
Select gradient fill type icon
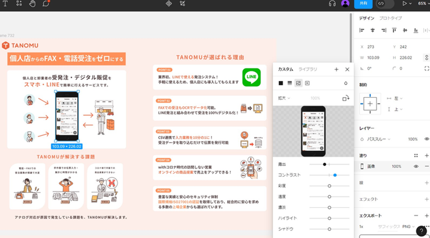pos(289,83)
